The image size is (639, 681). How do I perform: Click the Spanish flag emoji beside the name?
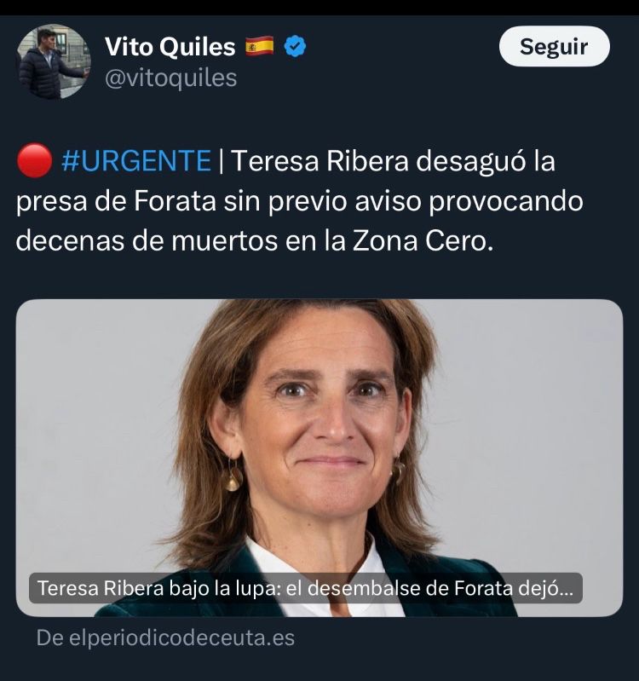click(260, 46)
